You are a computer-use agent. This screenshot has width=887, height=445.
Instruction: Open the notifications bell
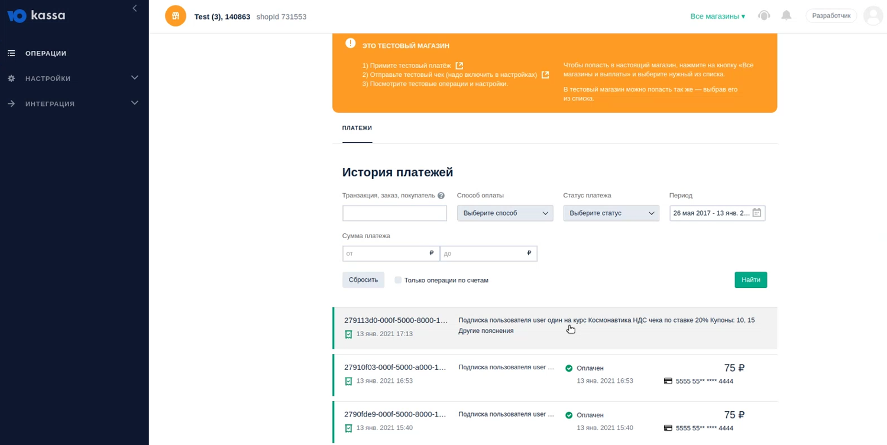tap(786, 16)
